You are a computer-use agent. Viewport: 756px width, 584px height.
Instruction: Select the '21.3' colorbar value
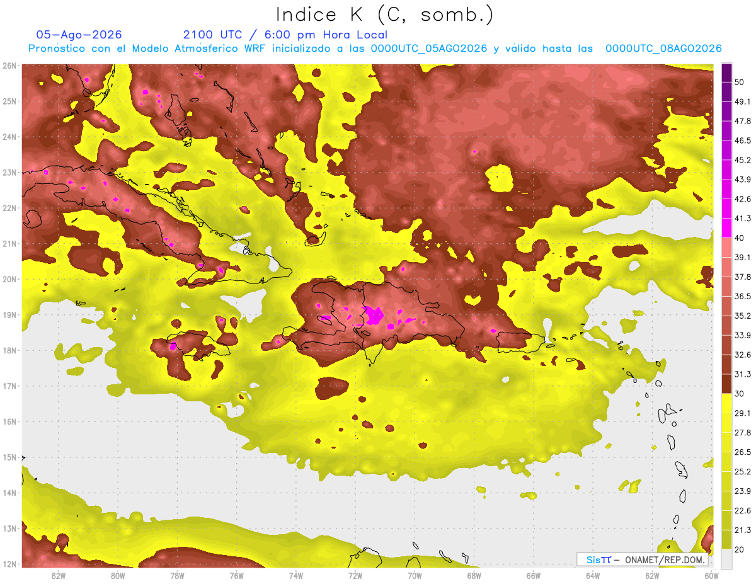[742, 530]
